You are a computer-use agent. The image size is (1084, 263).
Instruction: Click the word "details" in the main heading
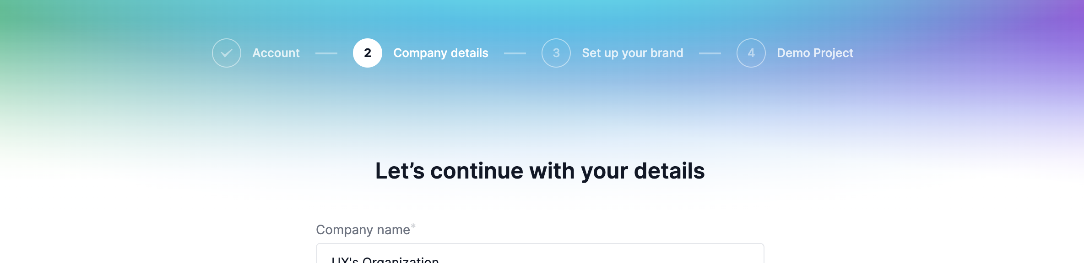click(669, 171)
